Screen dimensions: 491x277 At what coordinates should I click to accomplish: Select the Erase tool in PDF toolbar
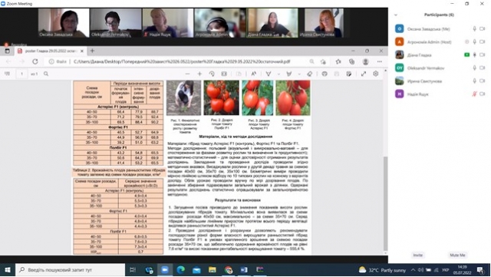tap(309, 74)
